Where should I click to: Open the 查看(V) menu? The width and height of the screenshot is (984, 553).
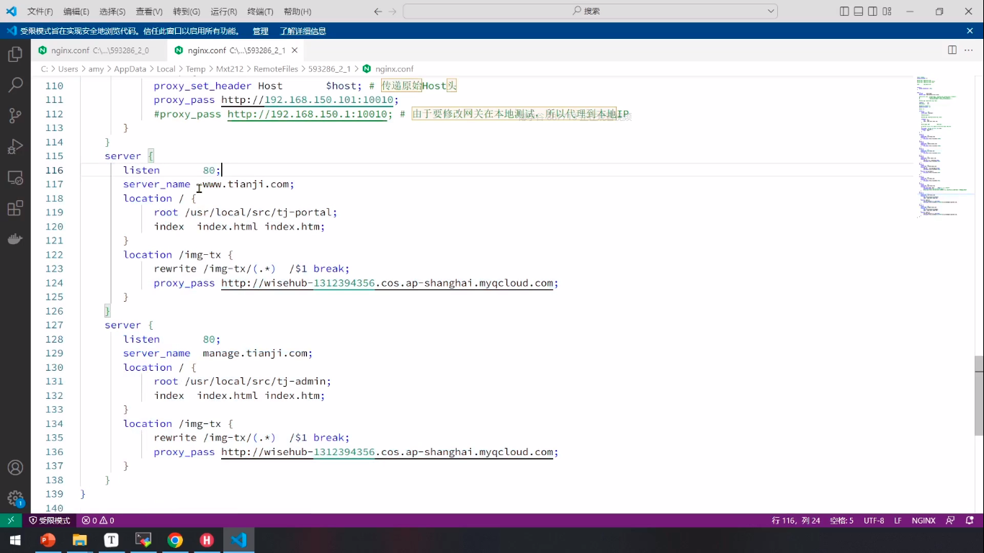click(x=149, y=12)
